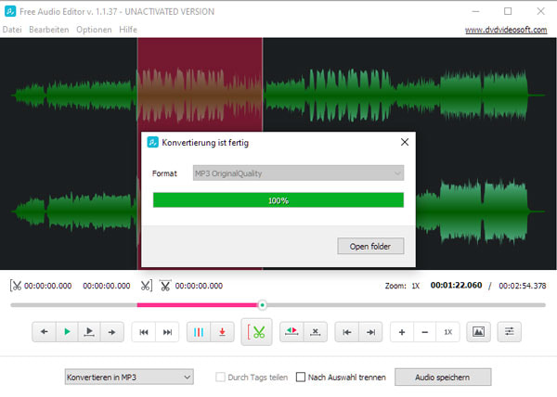The image size is (557, 397).
Task: Click the Audio speichern button
Action: 442,378
